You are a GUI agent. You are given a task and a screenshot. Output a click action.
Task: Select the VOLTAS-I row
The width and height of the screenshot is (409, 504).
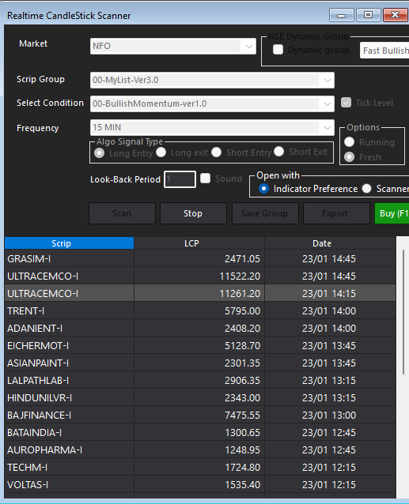tap(200, 484)
